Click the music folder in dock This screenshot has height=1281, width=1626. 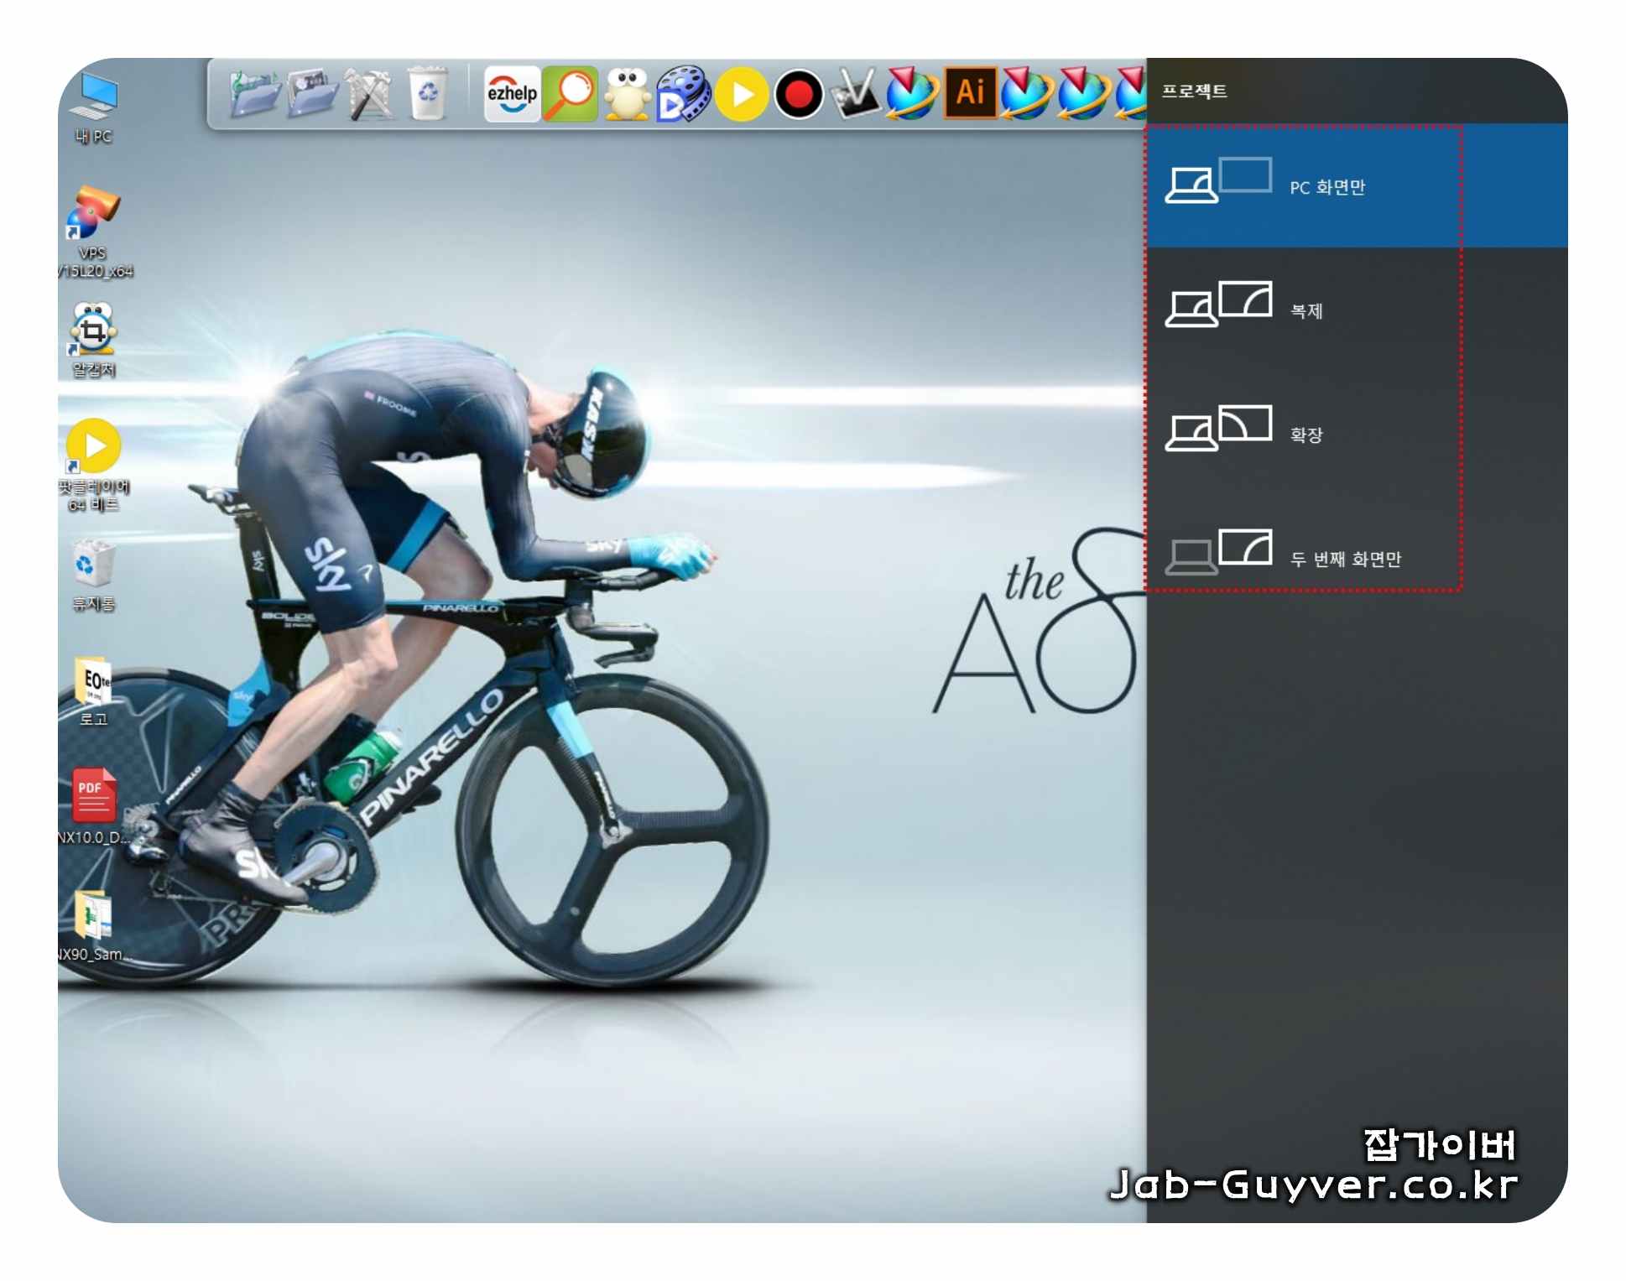coord(255,93)
